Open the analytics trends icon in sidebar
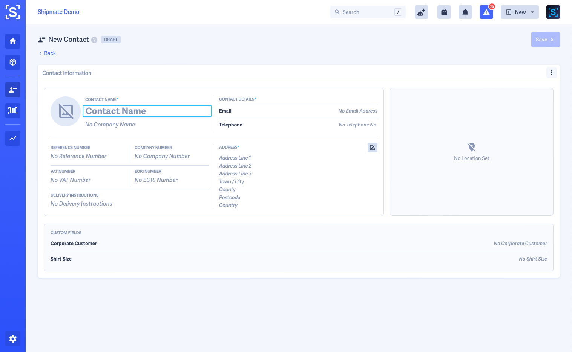 pyautogui.click(x=12, y=138)
